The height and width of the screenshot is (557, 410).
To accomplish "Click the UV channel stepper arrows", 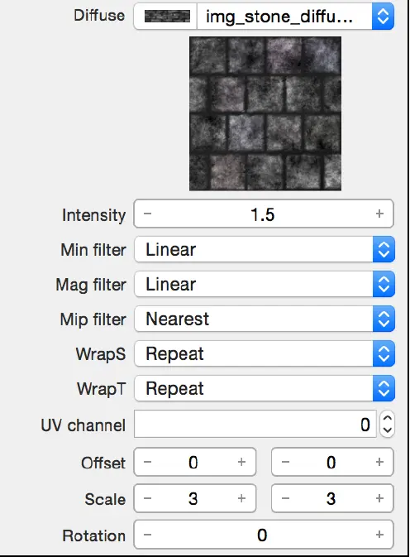I will click(x=388, y=424).
